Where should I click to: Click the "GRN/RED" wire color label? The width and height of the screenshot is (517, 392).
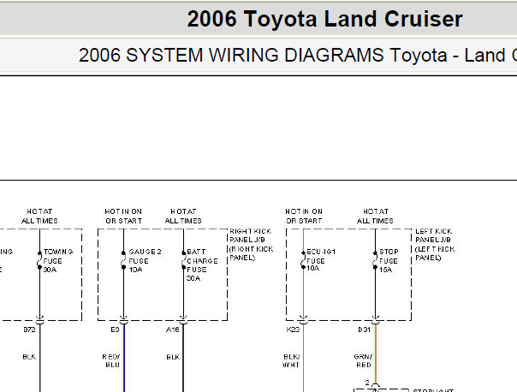pos(363,360)
